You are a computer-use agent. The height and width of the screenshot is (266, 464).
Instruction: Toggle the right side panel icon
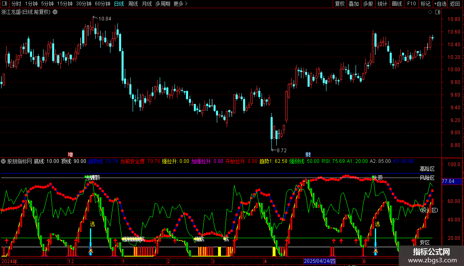tap(438, 12)
